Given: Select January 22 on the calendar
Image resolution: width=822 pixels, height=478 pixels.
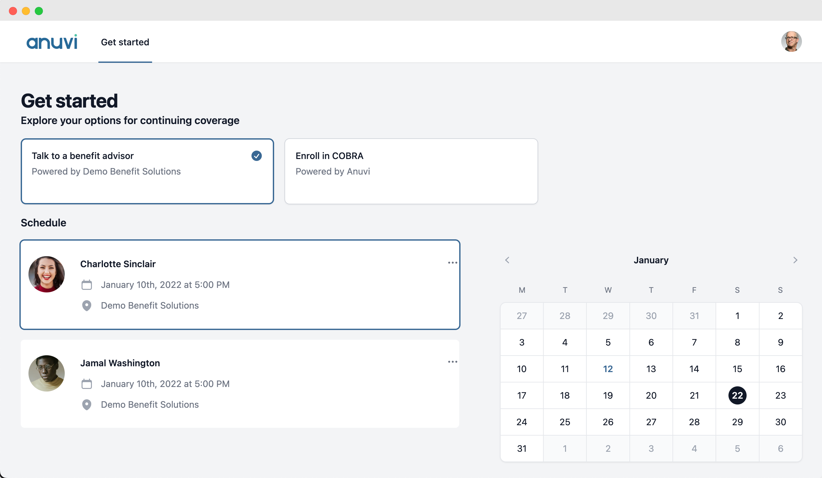Looking at the screenshot, I should pos(737,395).
